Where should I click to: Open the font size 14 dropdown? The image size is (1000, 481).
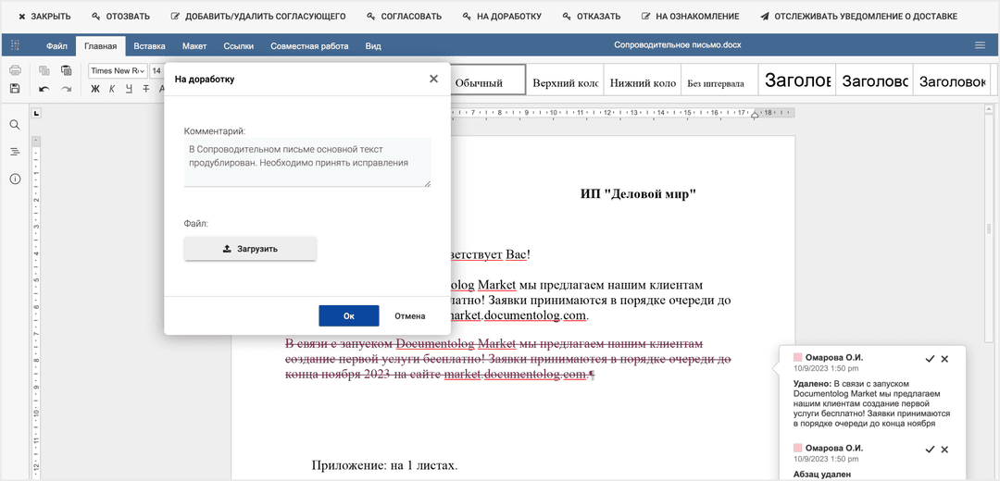tap(156, 70)
